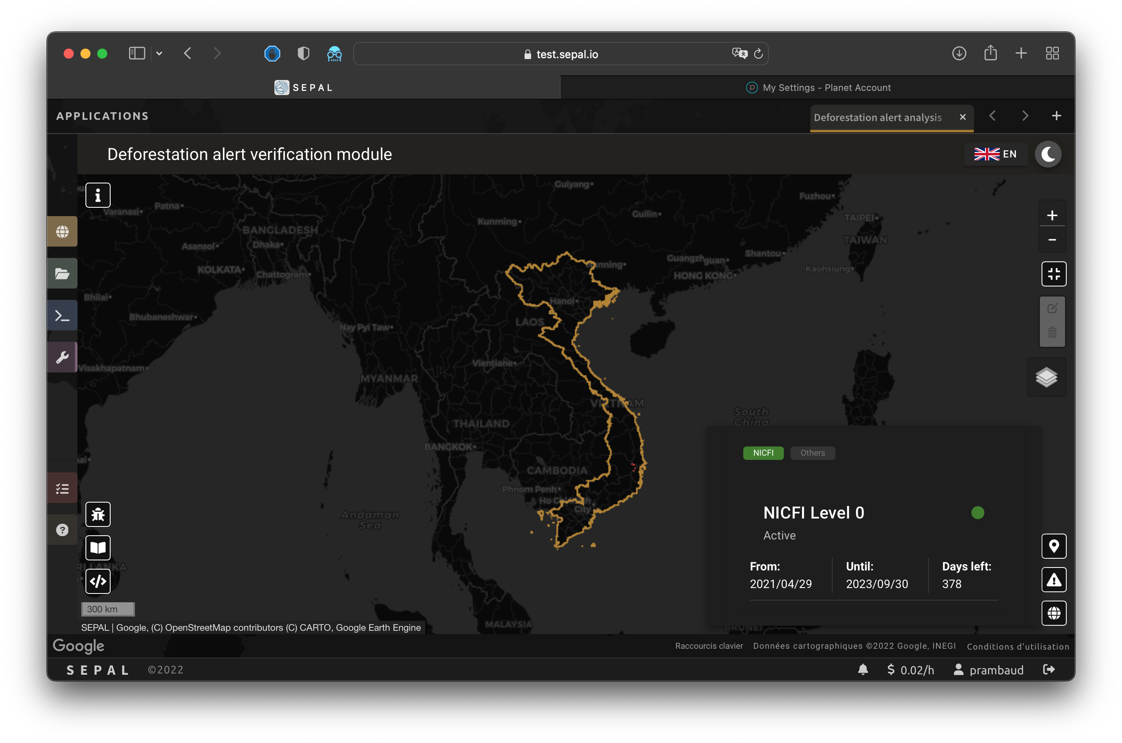Open the EN language dropdown
Screen dimensions: 1122x743
click(x=995, y=154)
